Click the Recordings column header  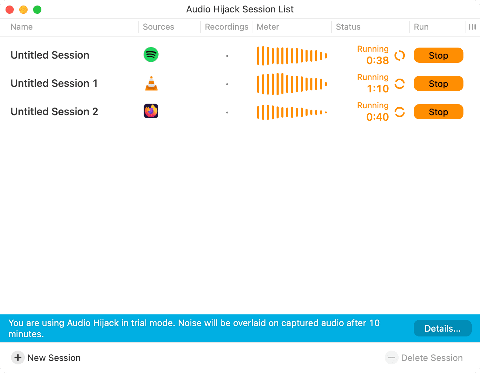tap(227, 27)
